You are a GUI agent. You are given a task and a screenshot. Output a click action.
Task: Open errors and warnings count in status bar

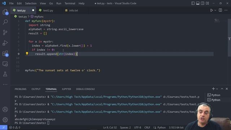(x=14, y=127)
